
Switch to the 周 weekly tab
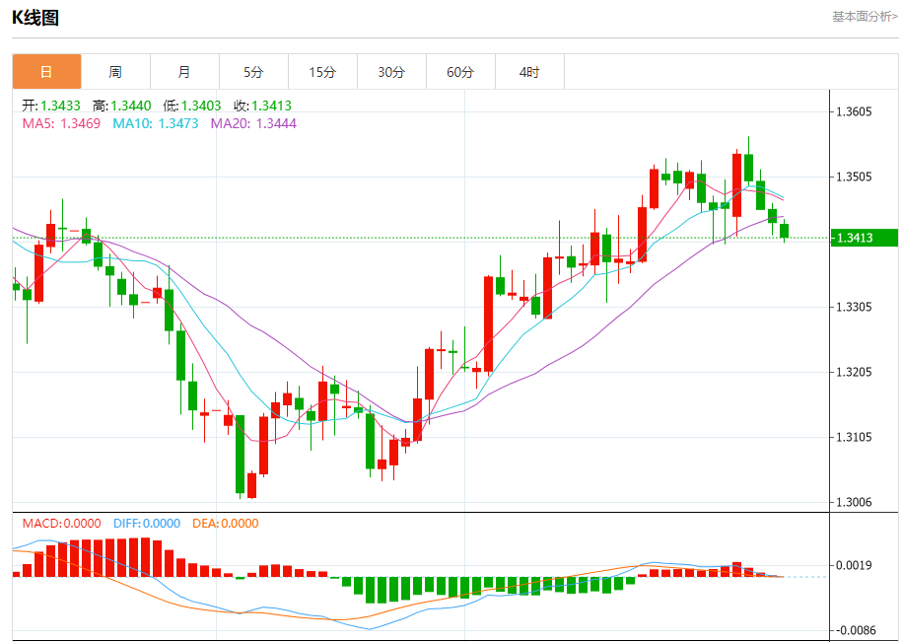[115, 72]
